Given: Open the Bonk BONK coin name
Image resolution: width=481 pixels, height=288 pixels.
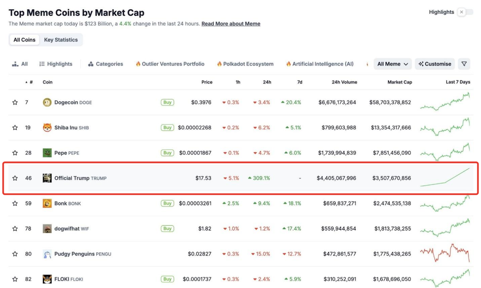Looking at the screenshot, I should [68, 203].
